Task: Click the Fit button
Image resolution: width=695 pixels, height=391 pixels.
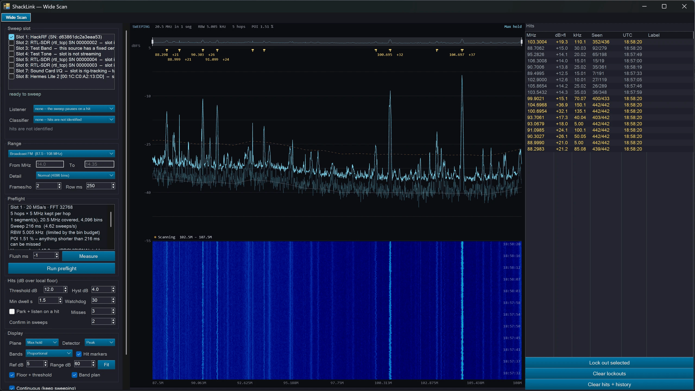Action: click(106, 365)
